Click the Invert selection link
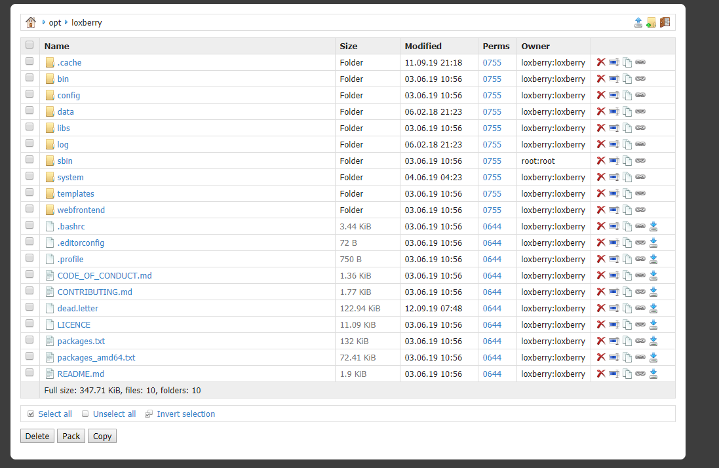Screen dimensions: 719x468 click(x=185, y=414)
